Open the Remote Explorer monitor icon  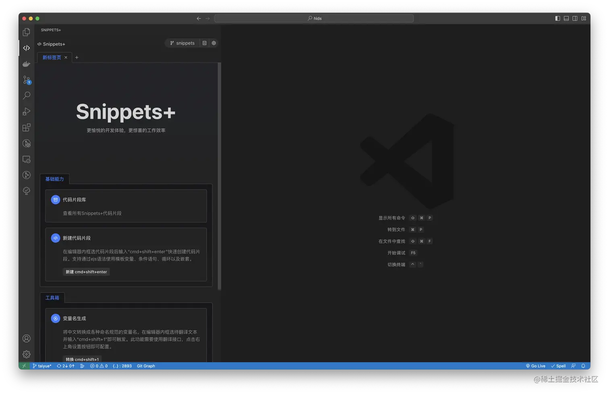(27, 159)
